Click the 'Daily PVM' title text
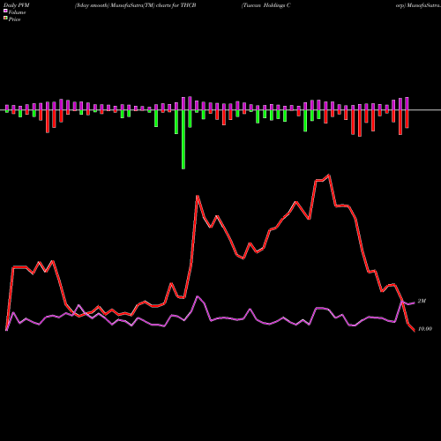 point(17,5)
